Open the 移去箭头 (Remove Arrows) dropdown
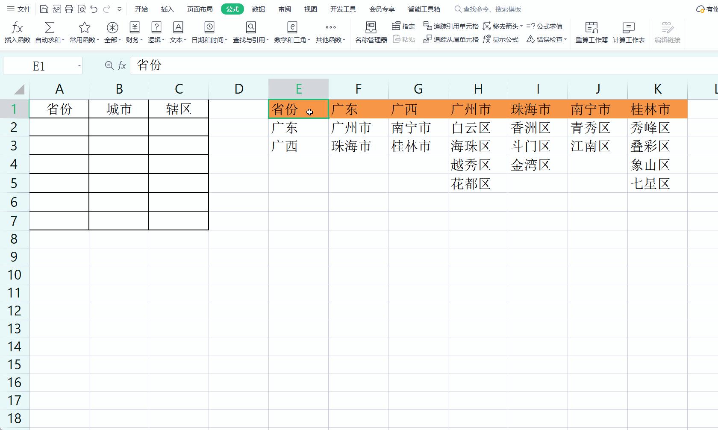 pos(503,26)
